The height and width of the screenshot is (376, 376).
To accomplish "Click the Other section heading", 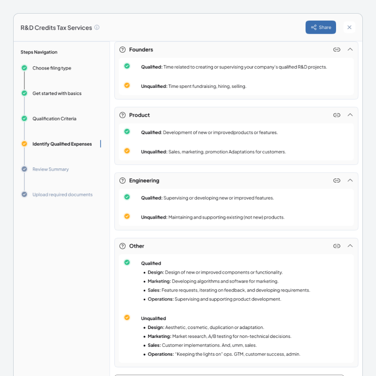I will point(137,246).
